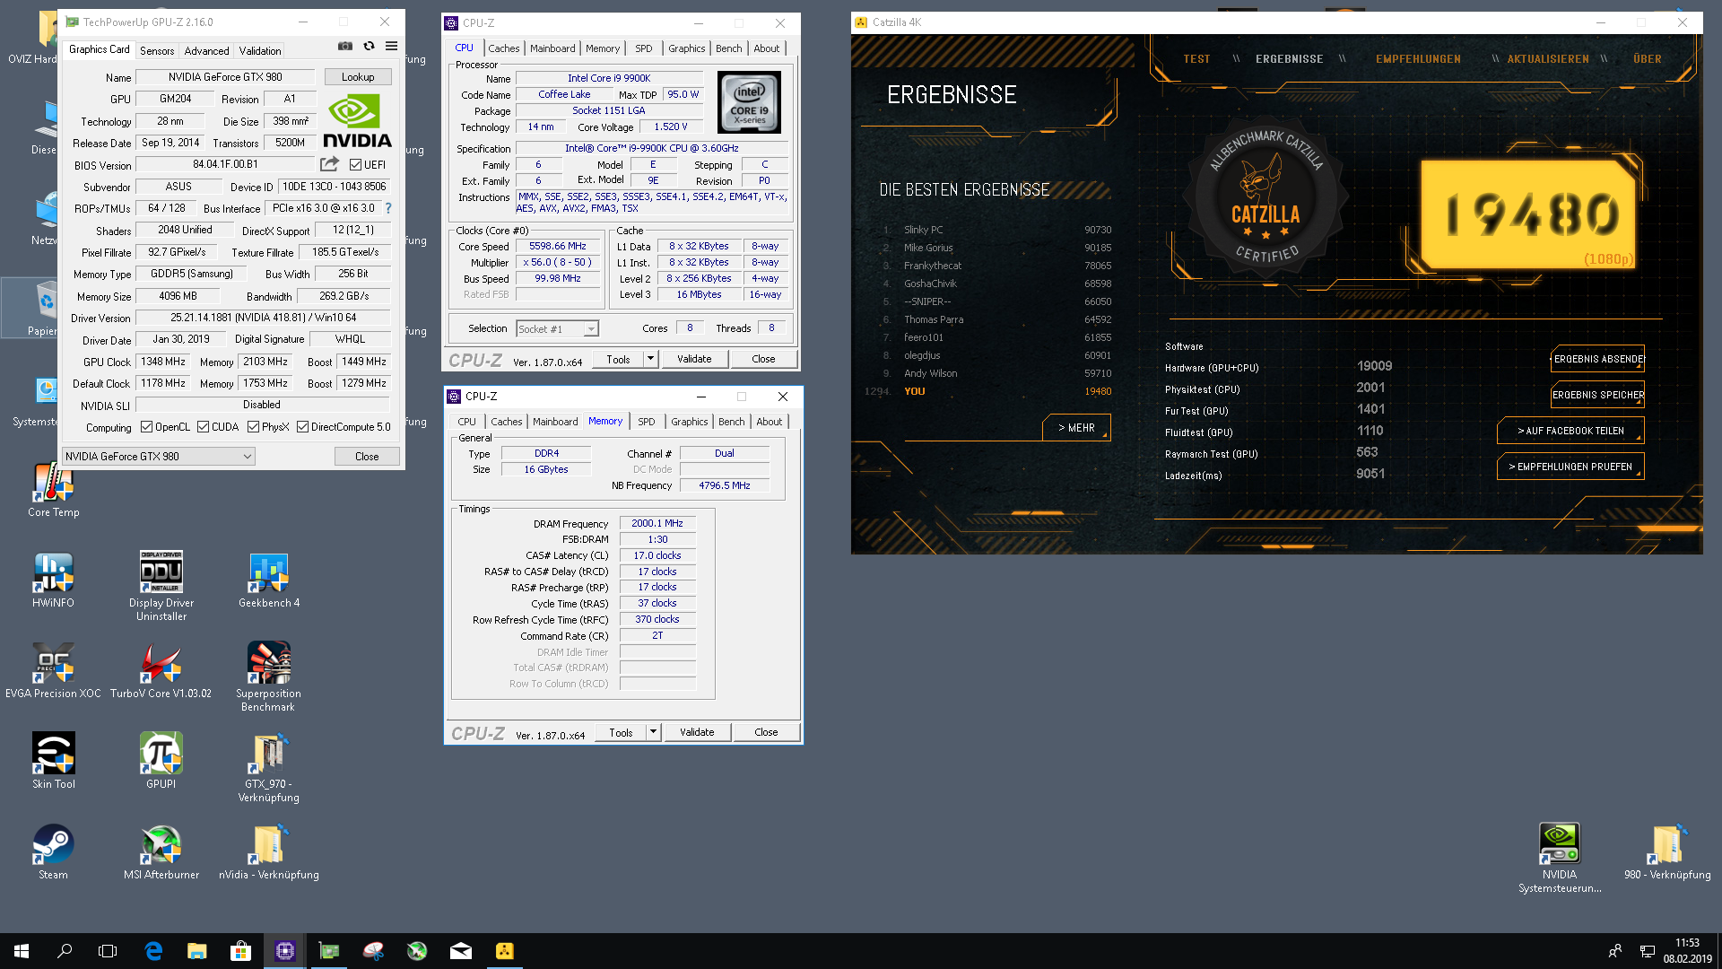This screenshot has height=969, width=1722.
Task: Toggle the OpenCL computing checkbox
Action: coord(146,427)
